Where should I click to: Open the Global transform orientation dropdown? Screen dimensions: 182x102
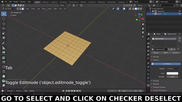point(62,5)
